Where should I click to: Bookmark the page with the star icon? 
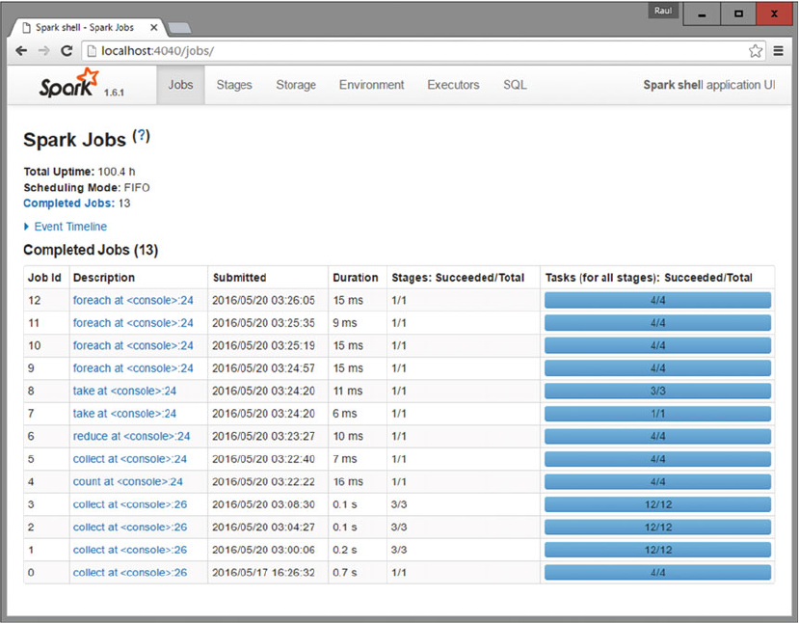[x=756, y=51]
